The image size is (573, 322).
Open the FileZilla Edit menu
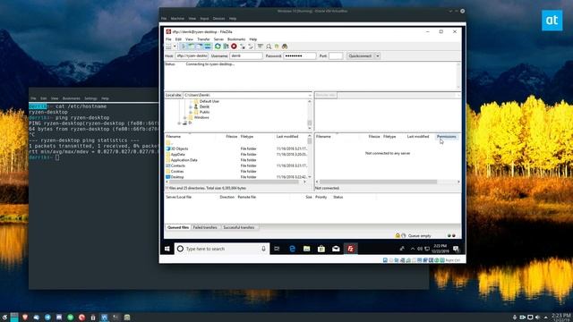178,39
